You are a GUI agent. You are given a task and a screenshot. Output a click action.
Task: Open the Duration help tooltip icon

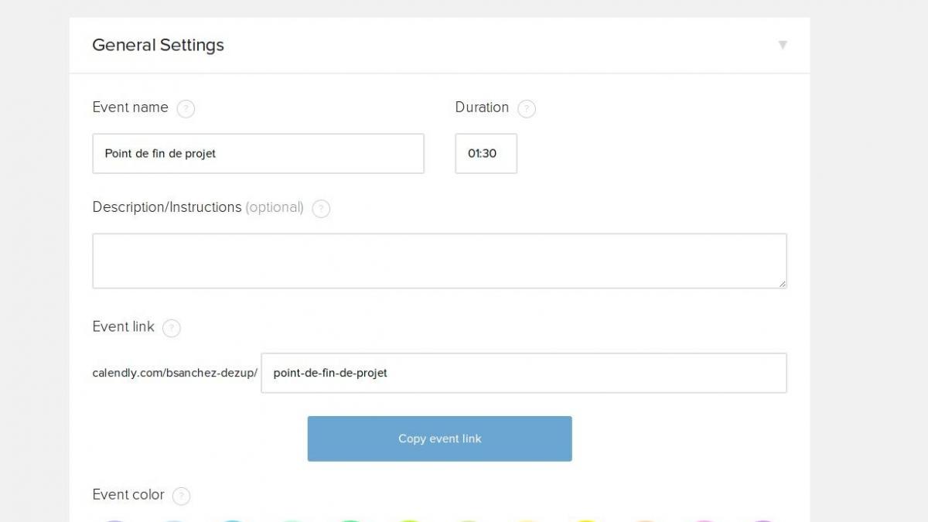click(527, 109)
